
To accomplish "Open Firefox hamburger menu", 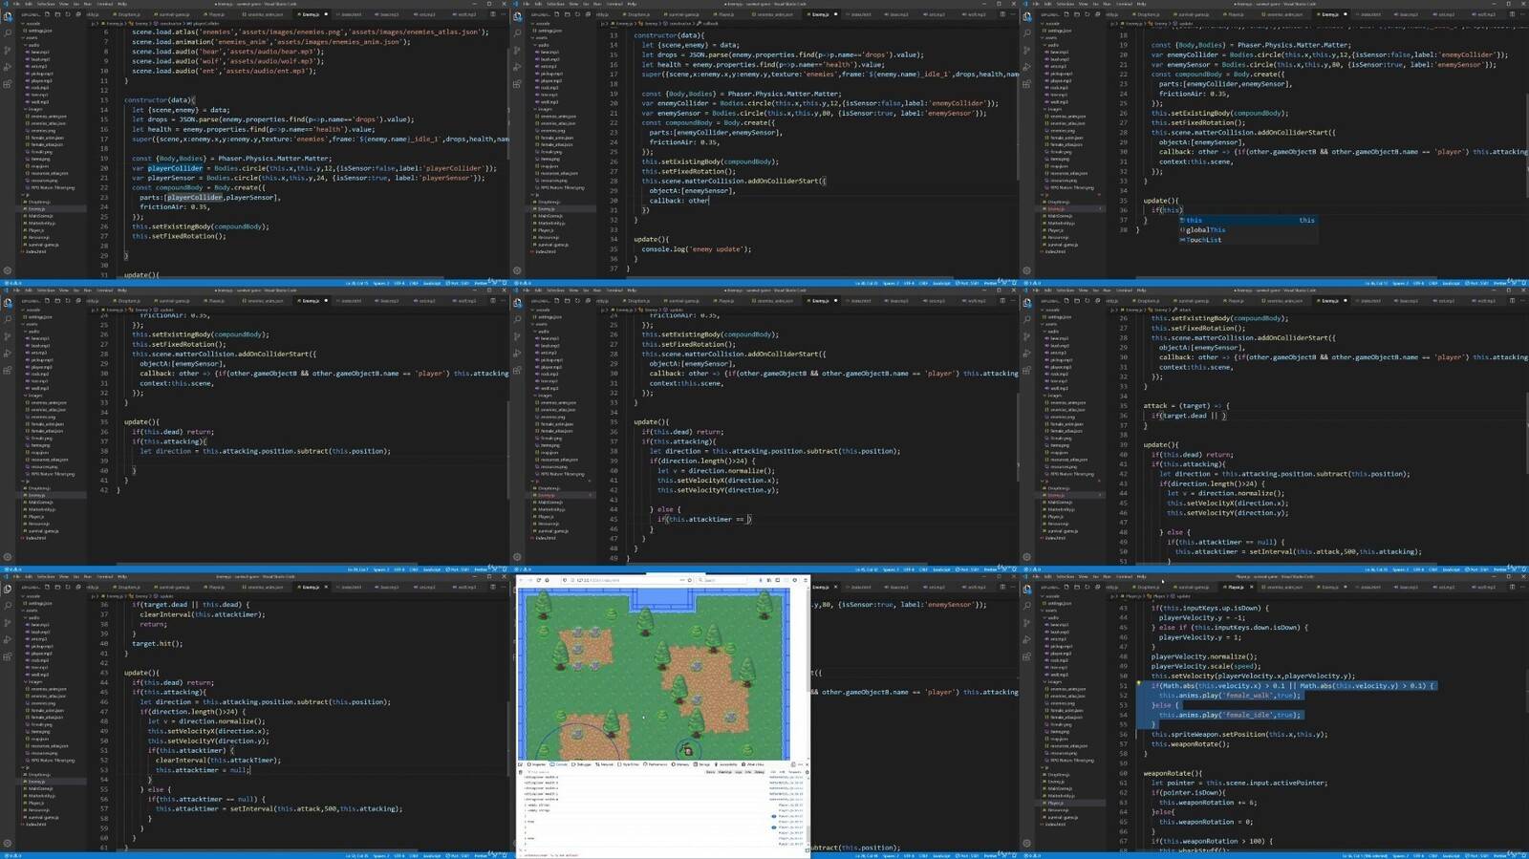I will pos(806,580).
